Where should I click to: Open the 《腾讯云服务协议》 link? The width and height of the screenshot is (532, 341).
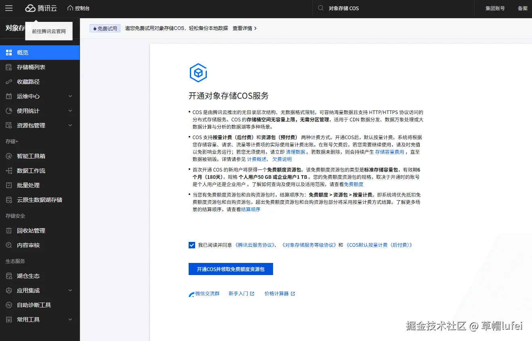(x=256, y=245)
